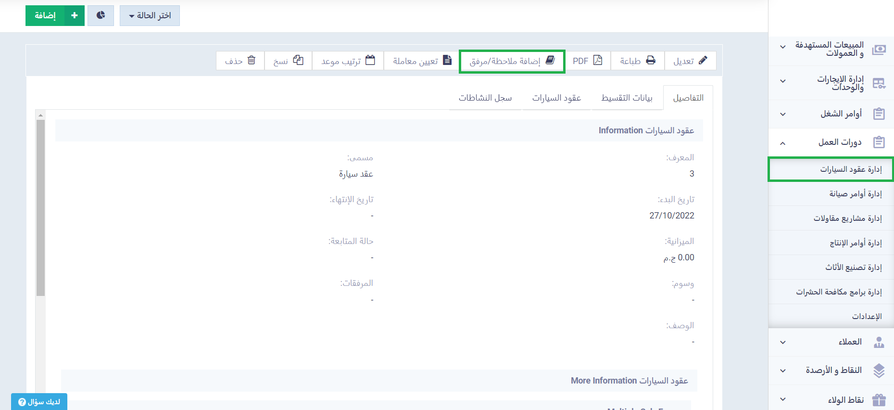Click the PDF file icon
The width and height of the screenshot is (894, 410).
click(x=598, y=60)
